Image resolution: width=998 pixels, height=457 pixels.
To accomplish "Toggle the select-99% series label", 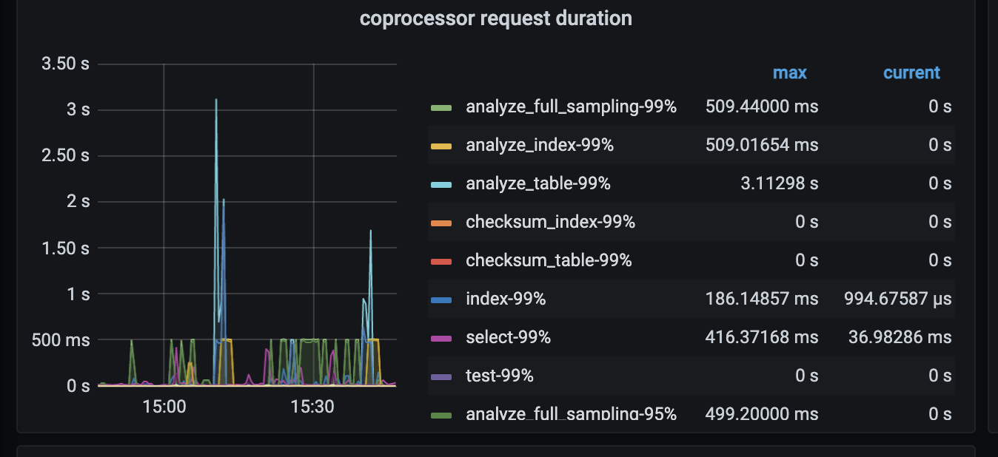I will coord(508,337).
